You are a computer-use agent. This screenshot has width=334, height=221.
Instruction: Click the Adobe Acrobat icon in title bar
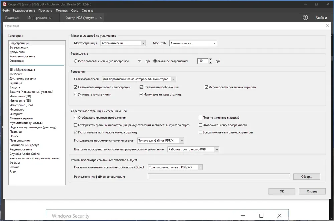click(x=4, y=4)
